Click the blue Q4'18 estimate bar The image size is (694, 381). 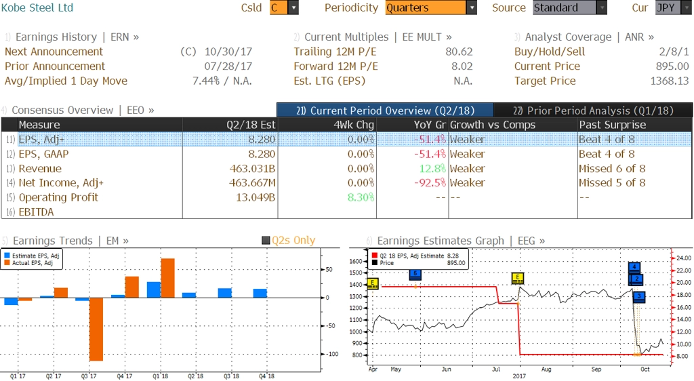260,294
